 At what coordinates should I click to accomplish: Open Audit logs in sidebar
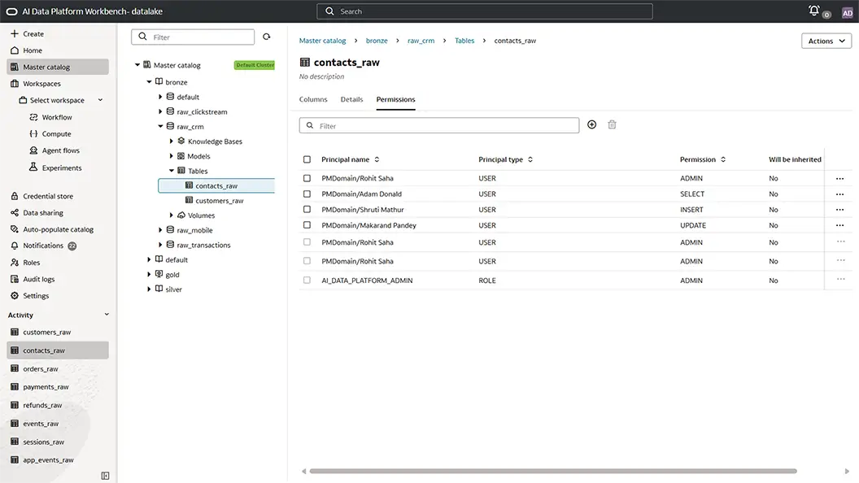[x=38, y=279]
